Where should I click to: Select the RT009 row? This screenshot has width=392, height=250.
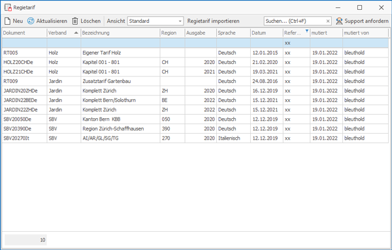pyautogui.click(x=195, y=81)
